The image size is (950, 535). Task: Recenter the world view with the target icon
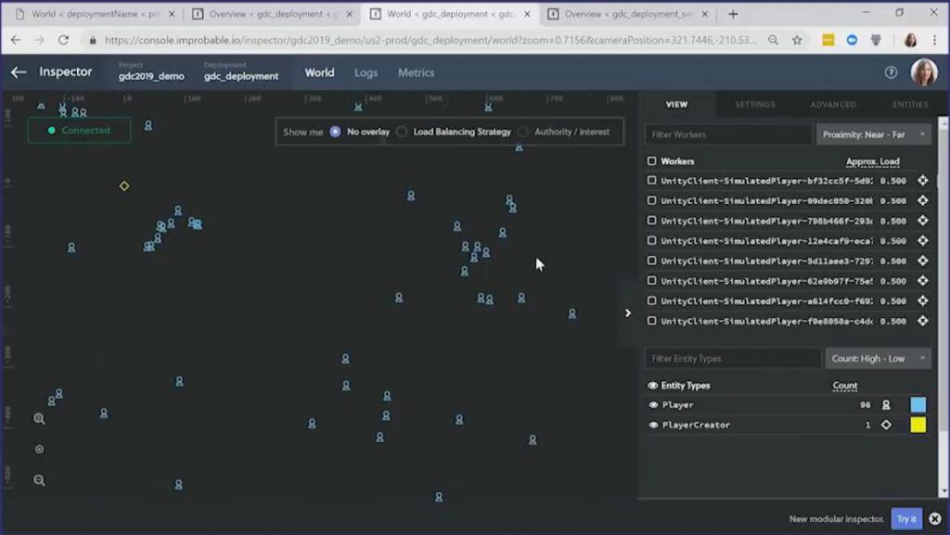[x=39, y=450]
